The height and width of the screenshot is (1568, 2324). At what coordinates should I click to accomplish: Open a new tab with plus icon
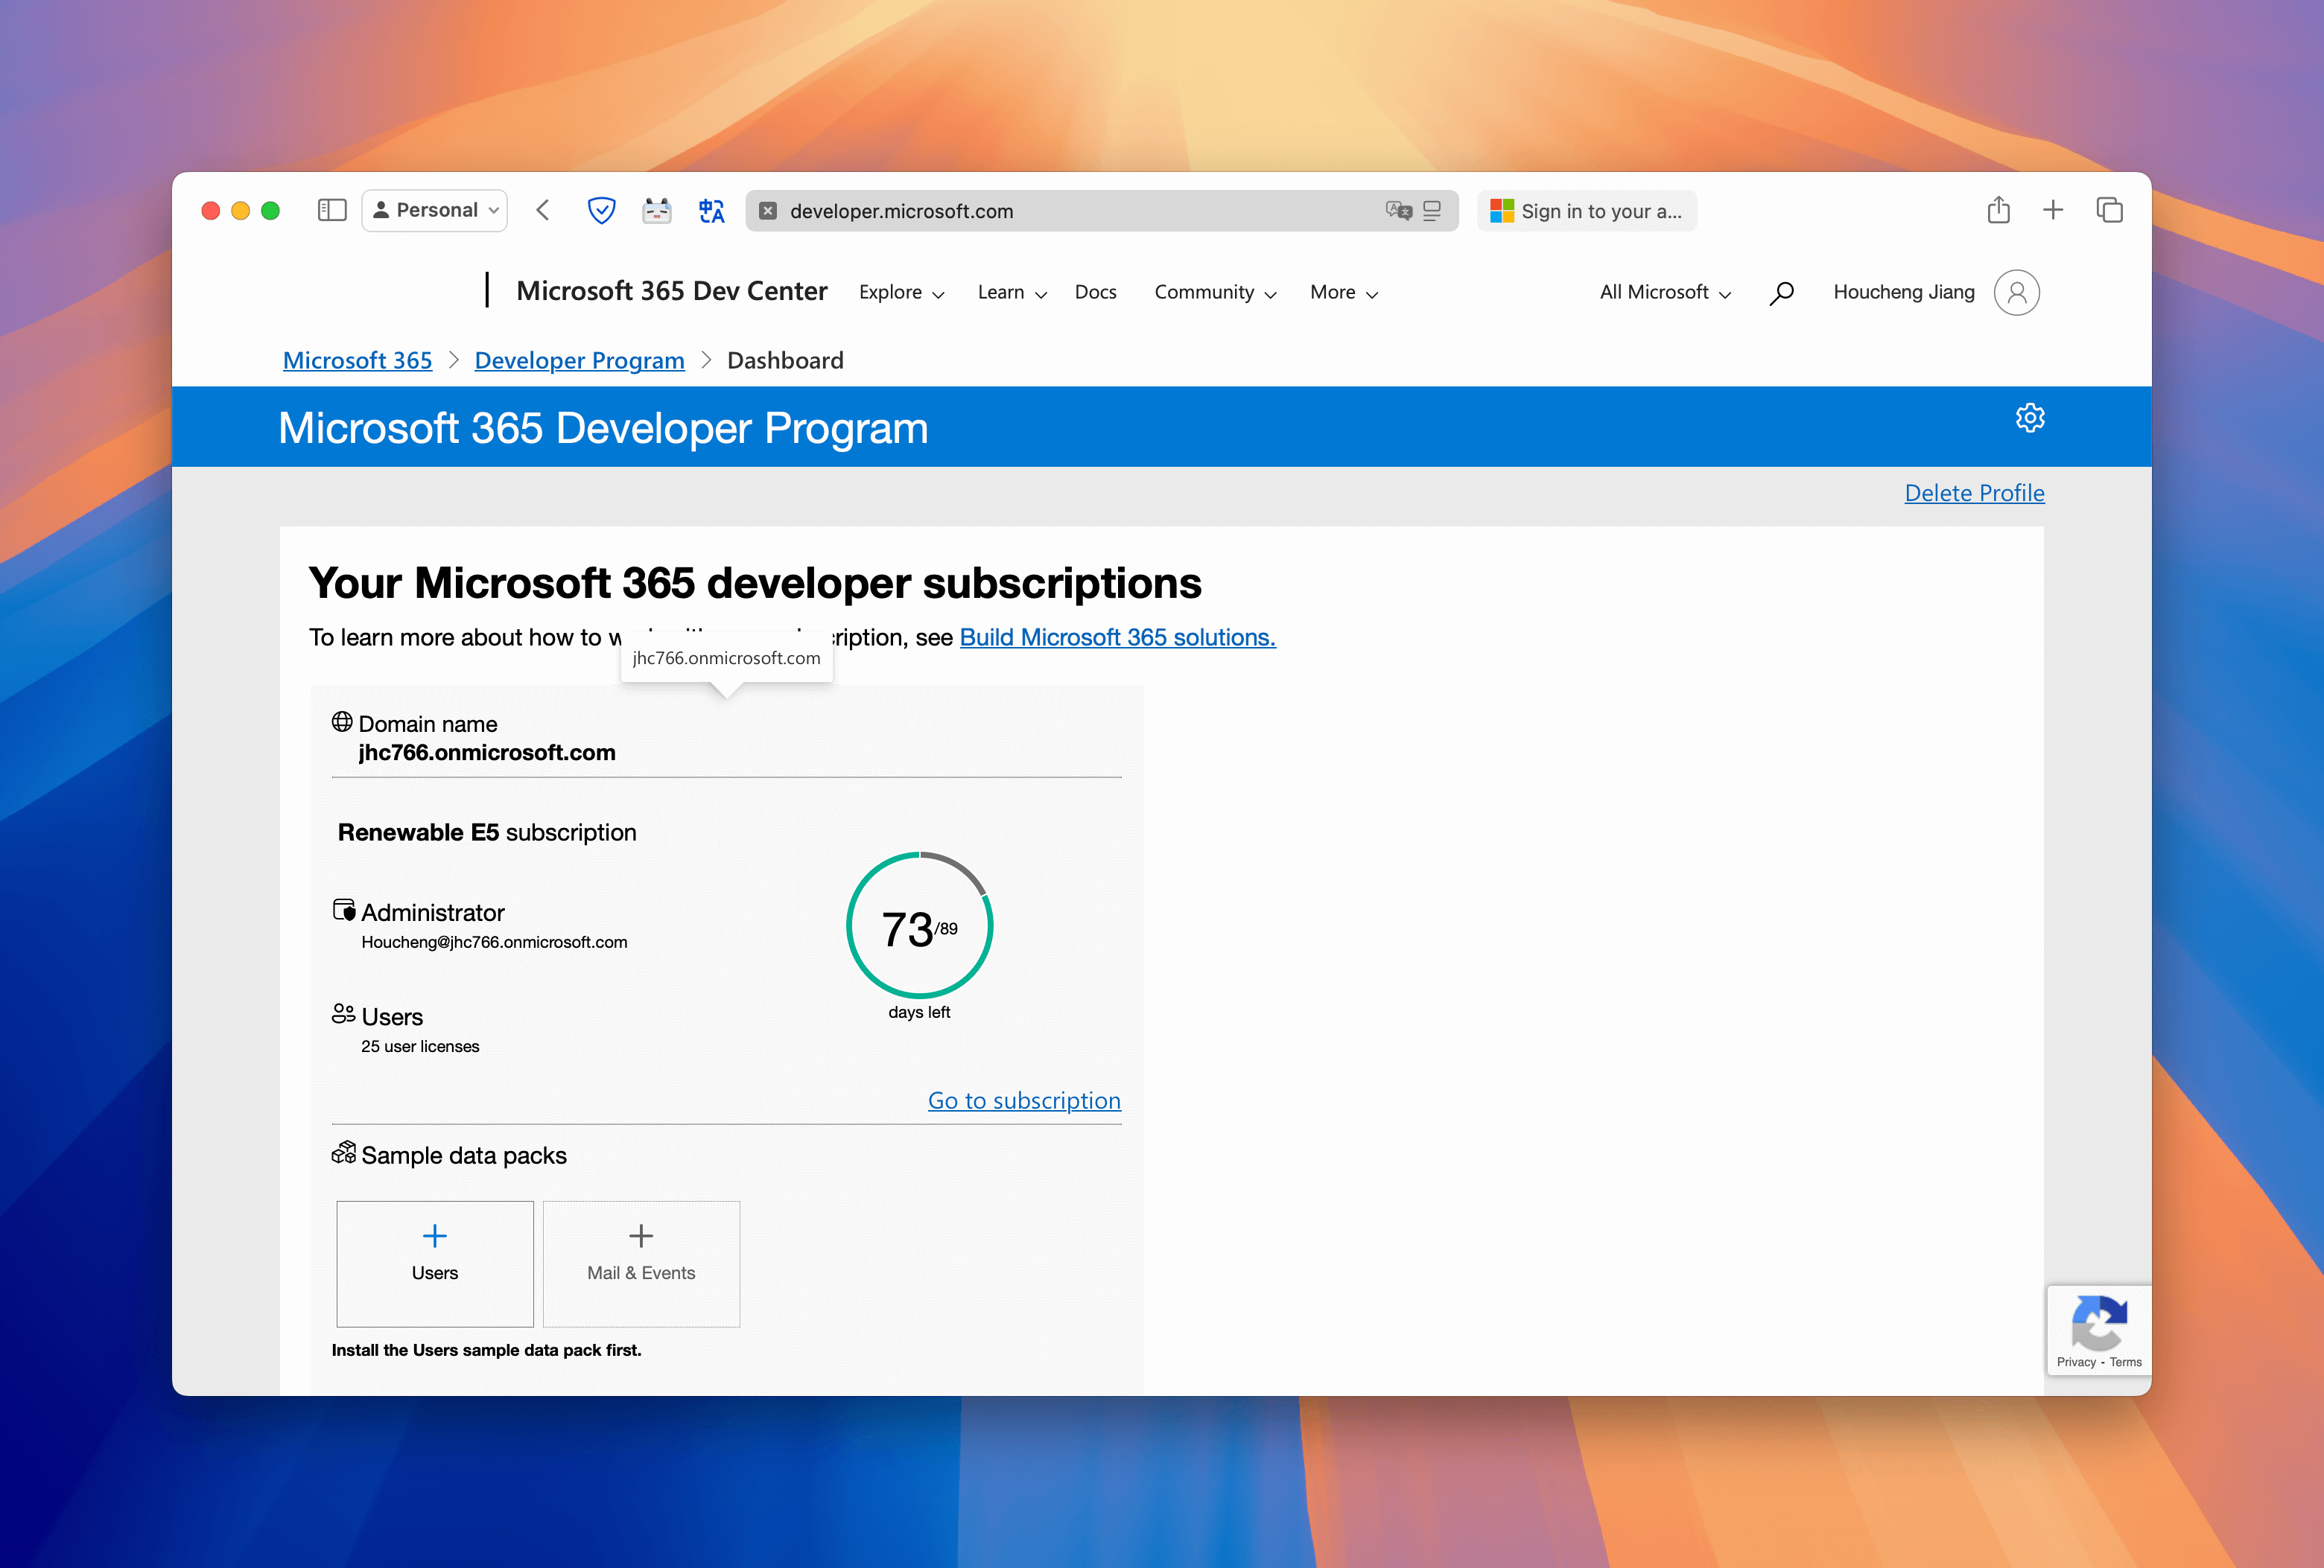[2053, 210]
